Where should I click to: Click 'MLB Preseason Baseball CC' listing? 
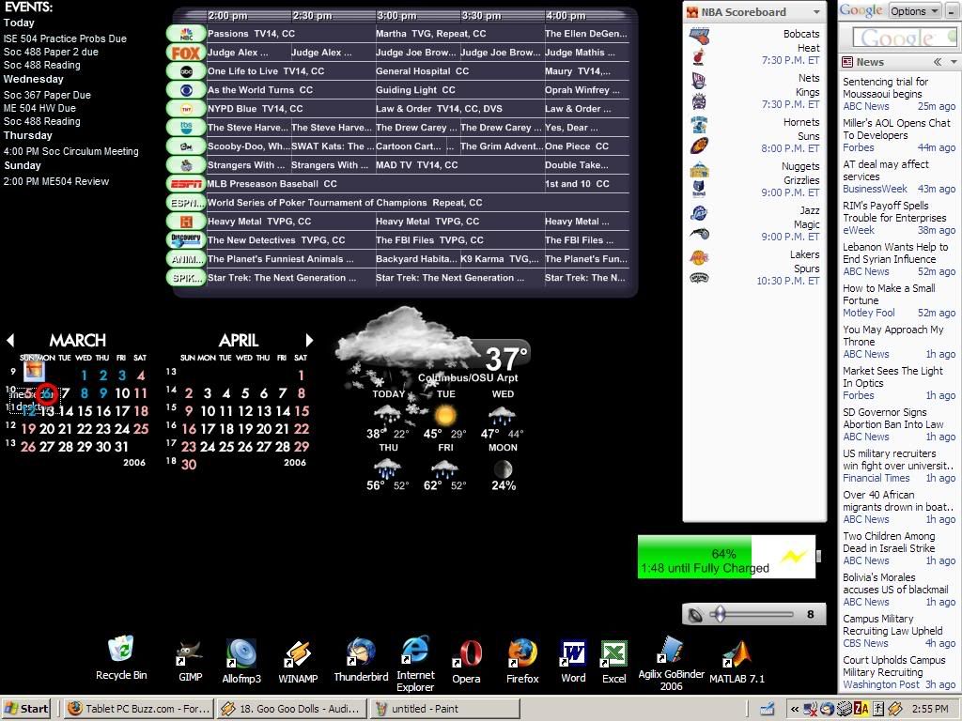tap(272, 184)
